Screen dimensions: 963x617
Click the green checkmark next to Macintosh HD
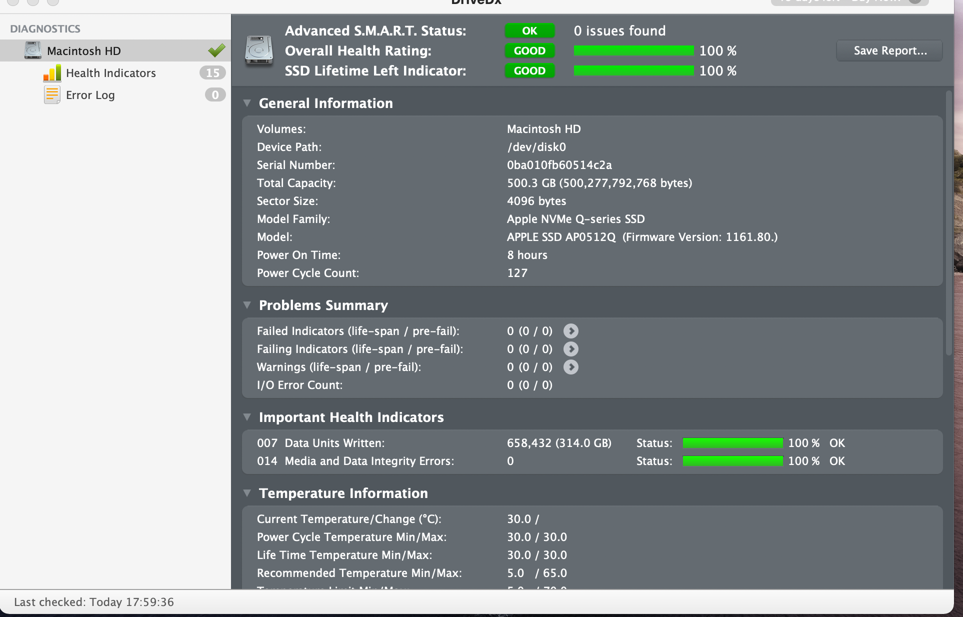(216, 50)
